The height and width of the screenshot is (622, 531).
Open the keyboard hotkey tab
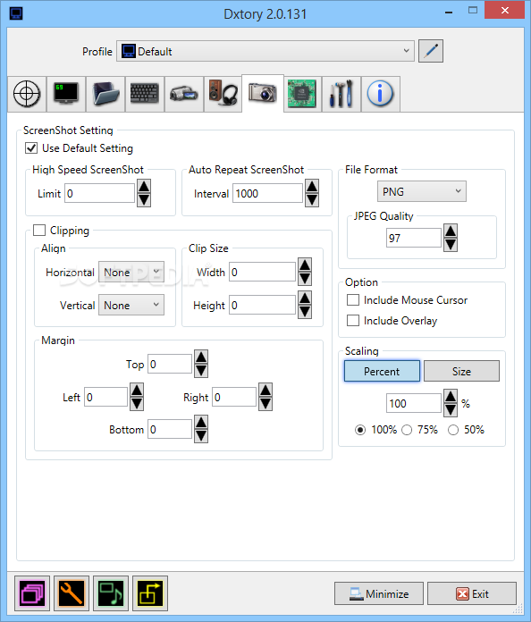[145, 94]
